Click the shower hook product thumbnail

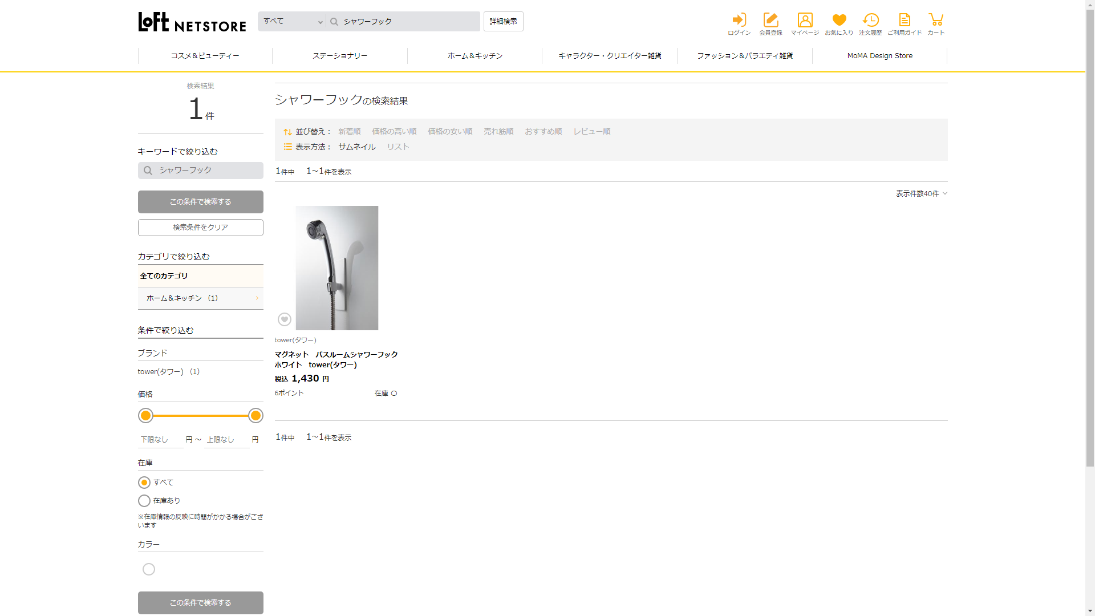pyautogui.click(x=336, y=268)
